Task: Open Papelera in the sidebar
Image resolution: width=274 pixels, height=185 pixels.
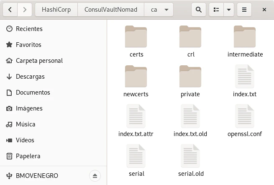Action: tap(28, 156)
